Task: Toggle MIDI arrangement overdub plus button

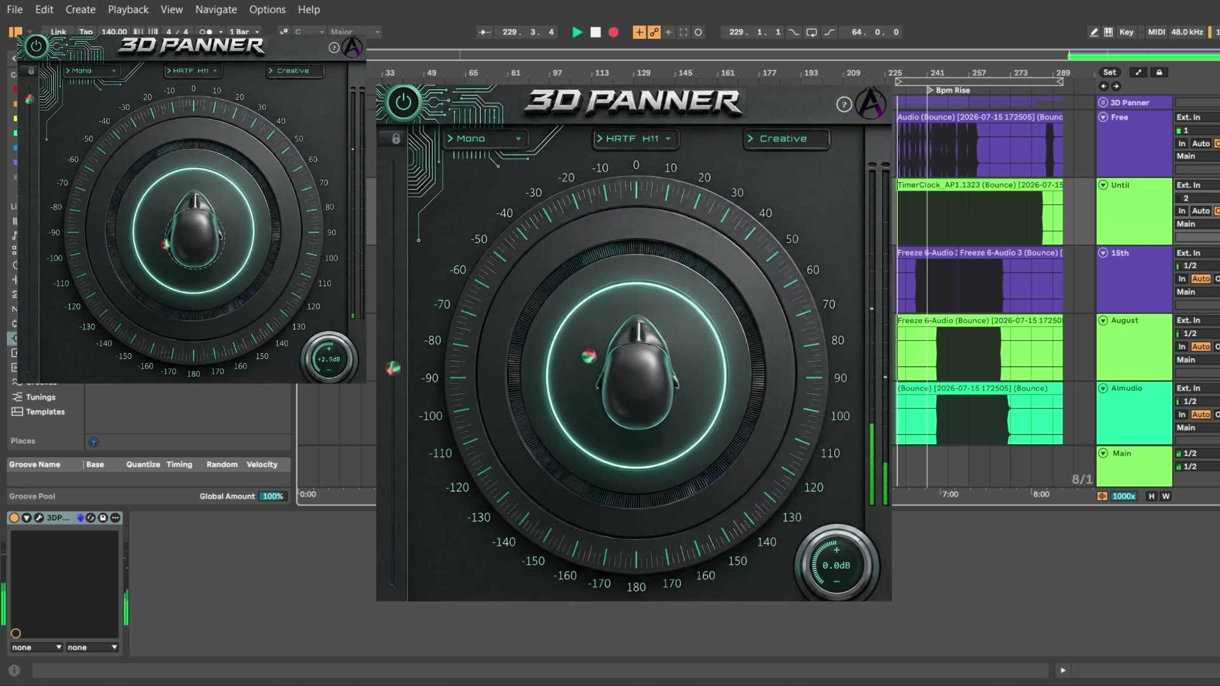Action: (x=639, y=32)
